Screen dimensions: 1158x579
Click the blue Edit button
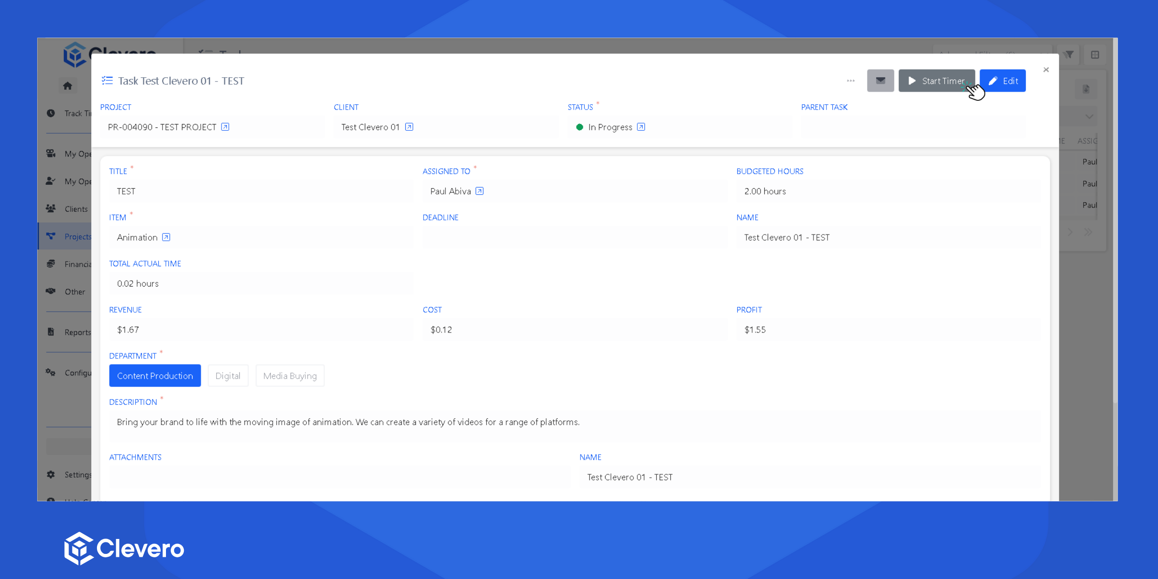1003,81
